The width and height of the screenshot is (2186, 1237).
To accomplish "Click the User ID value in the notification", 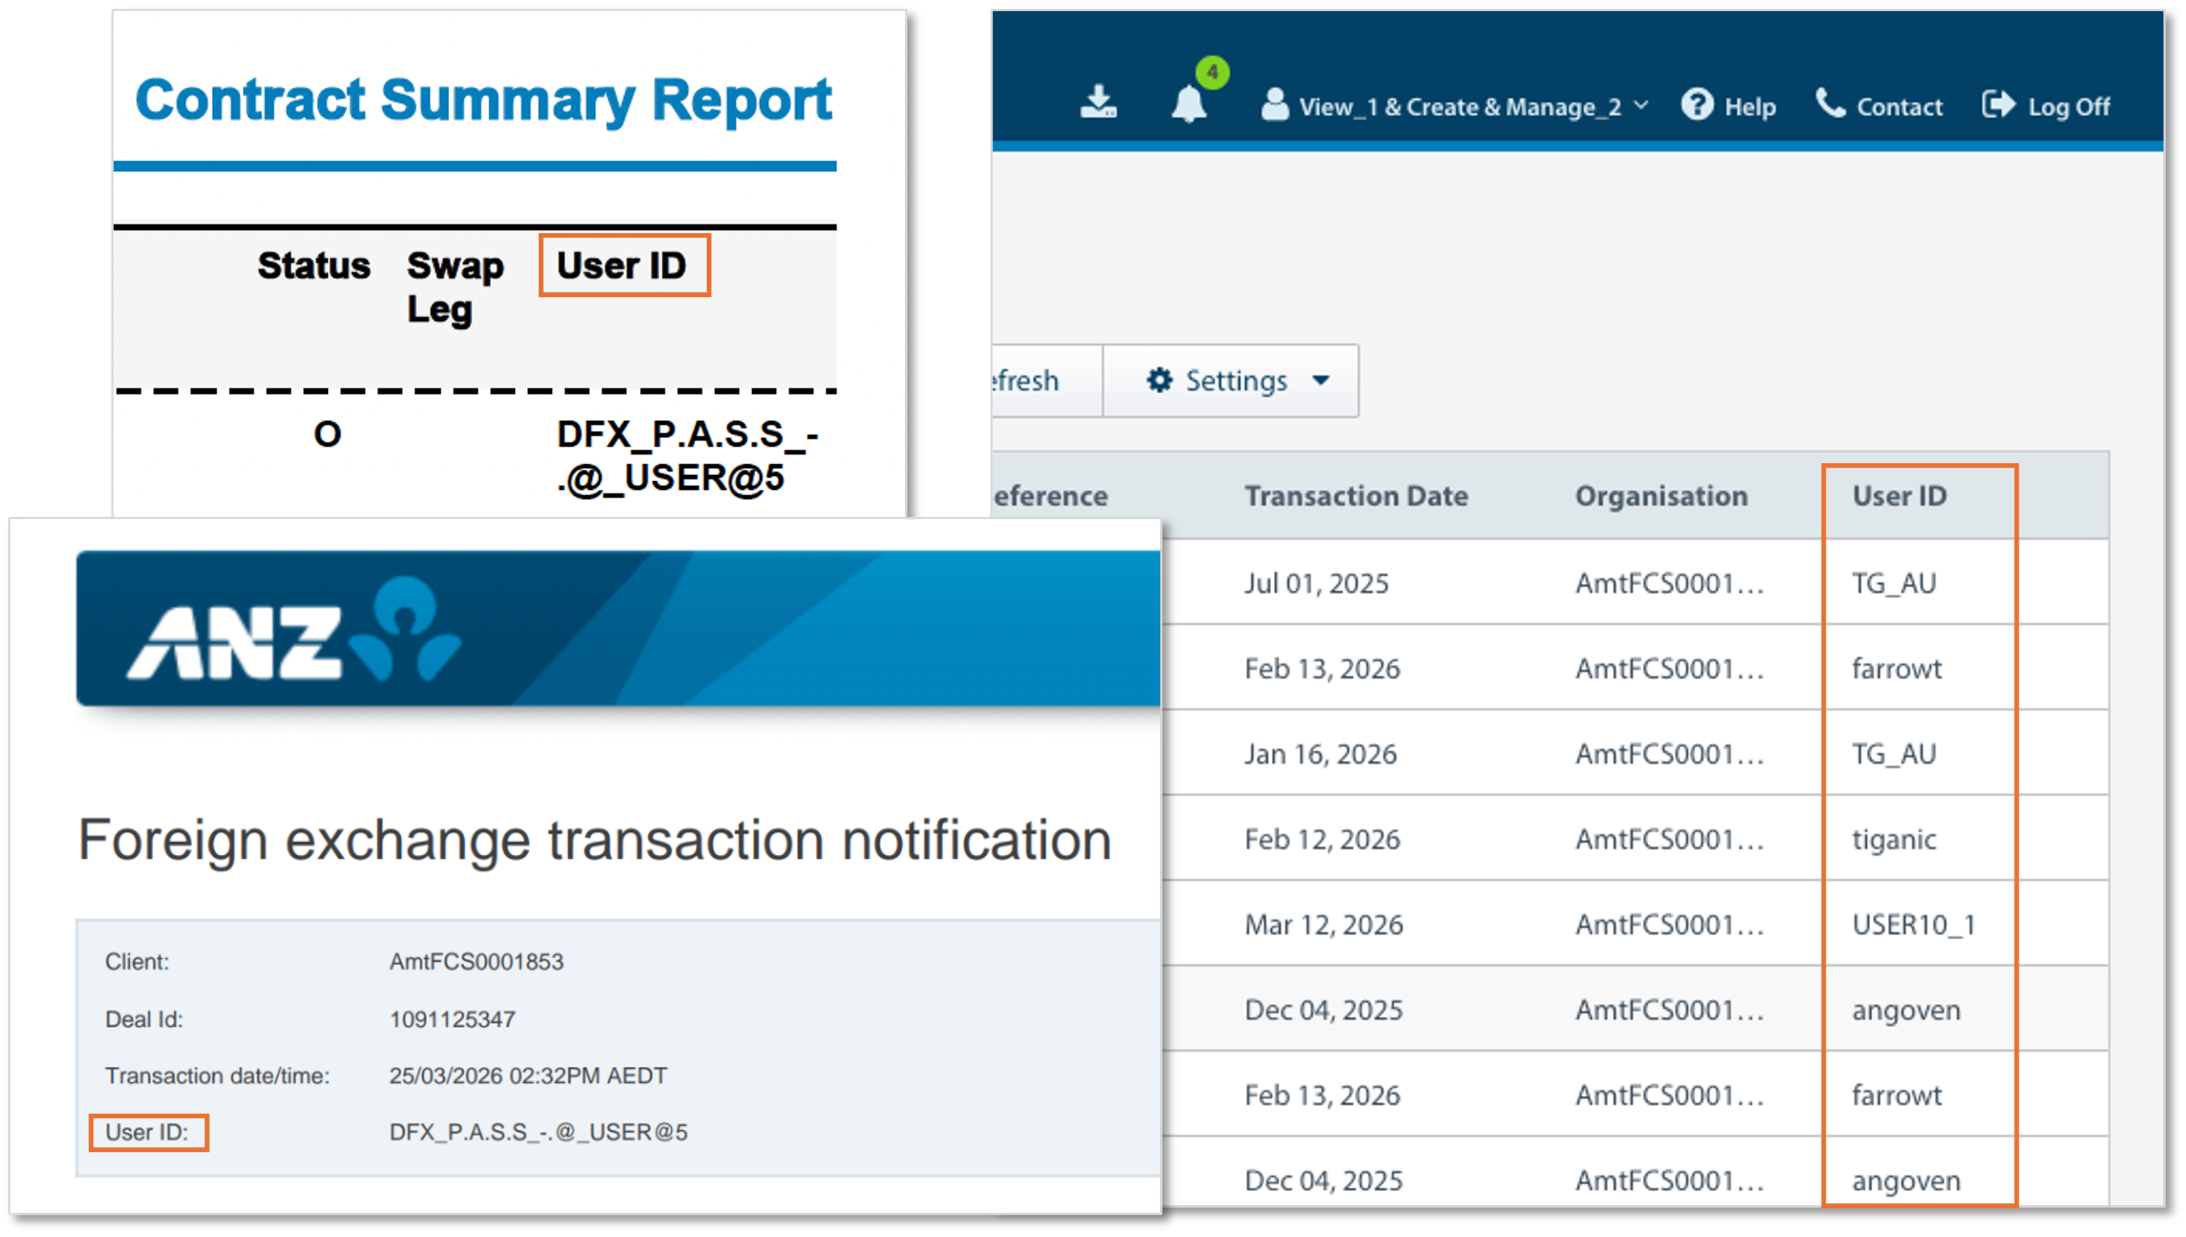I will pyautogui.click(x=538, y=1132).
